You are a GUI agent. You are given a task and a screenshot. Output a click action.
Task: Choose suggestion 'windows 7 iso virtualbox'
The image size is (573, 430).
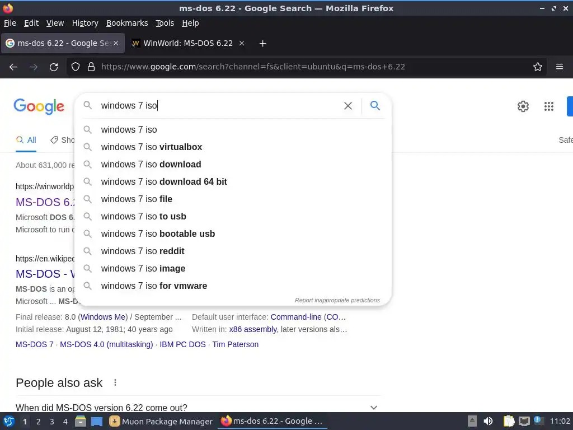click(233, 147)
